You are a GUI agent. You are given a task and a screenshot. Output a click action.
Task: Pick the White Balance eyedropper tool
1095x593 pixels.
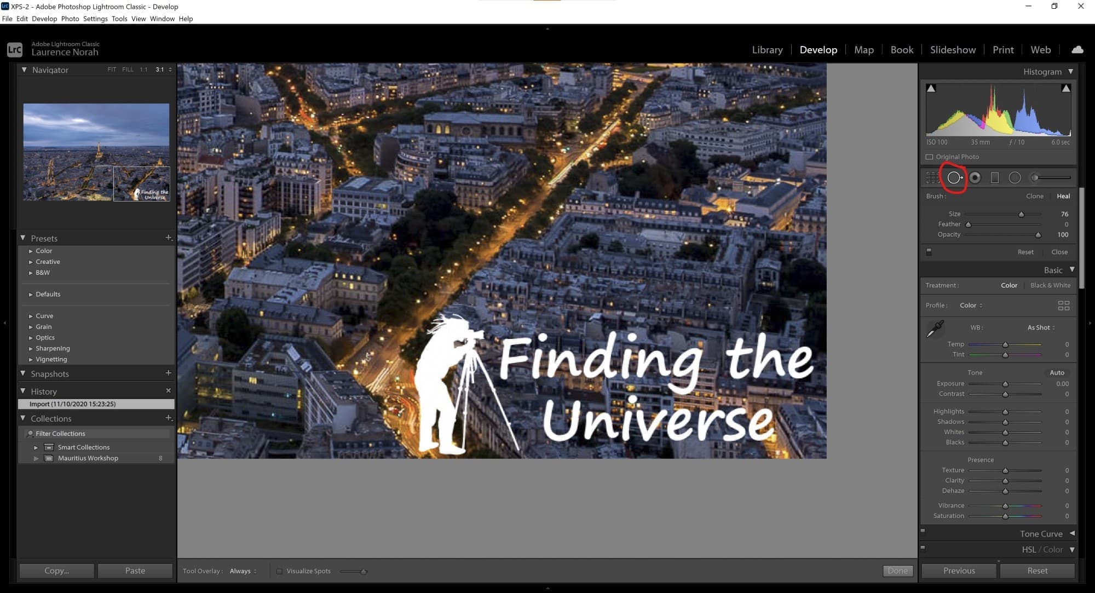pyautogui.click(x=935, y=329)
